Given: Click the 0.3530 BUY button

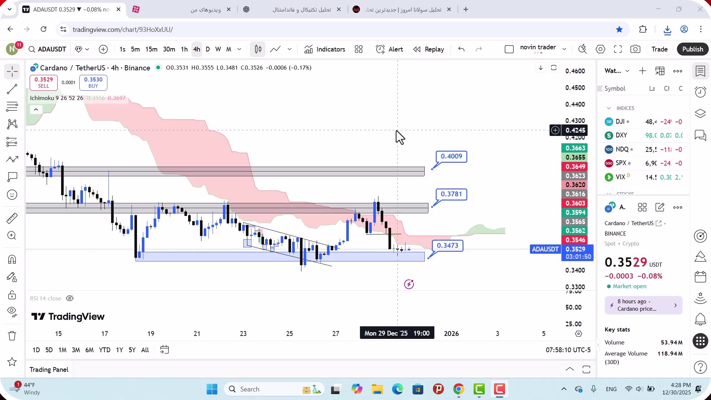Looking at the screenshot, I should [x=93, y=83].
